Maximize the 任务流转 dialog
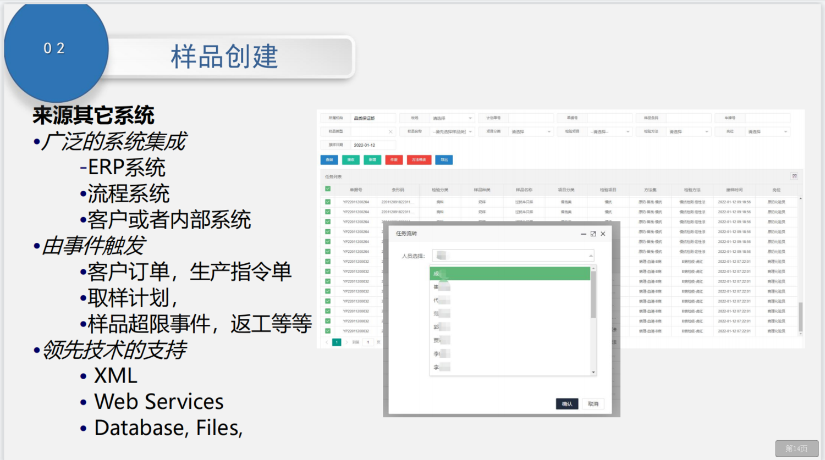The width and height of the screenshot is (825, 460). pos(593,234)
